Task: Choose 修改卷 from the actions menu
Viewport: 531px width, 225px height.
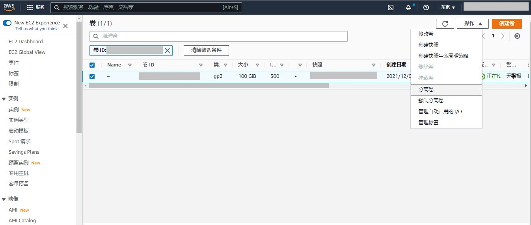Action: click(x=446, y=34)
